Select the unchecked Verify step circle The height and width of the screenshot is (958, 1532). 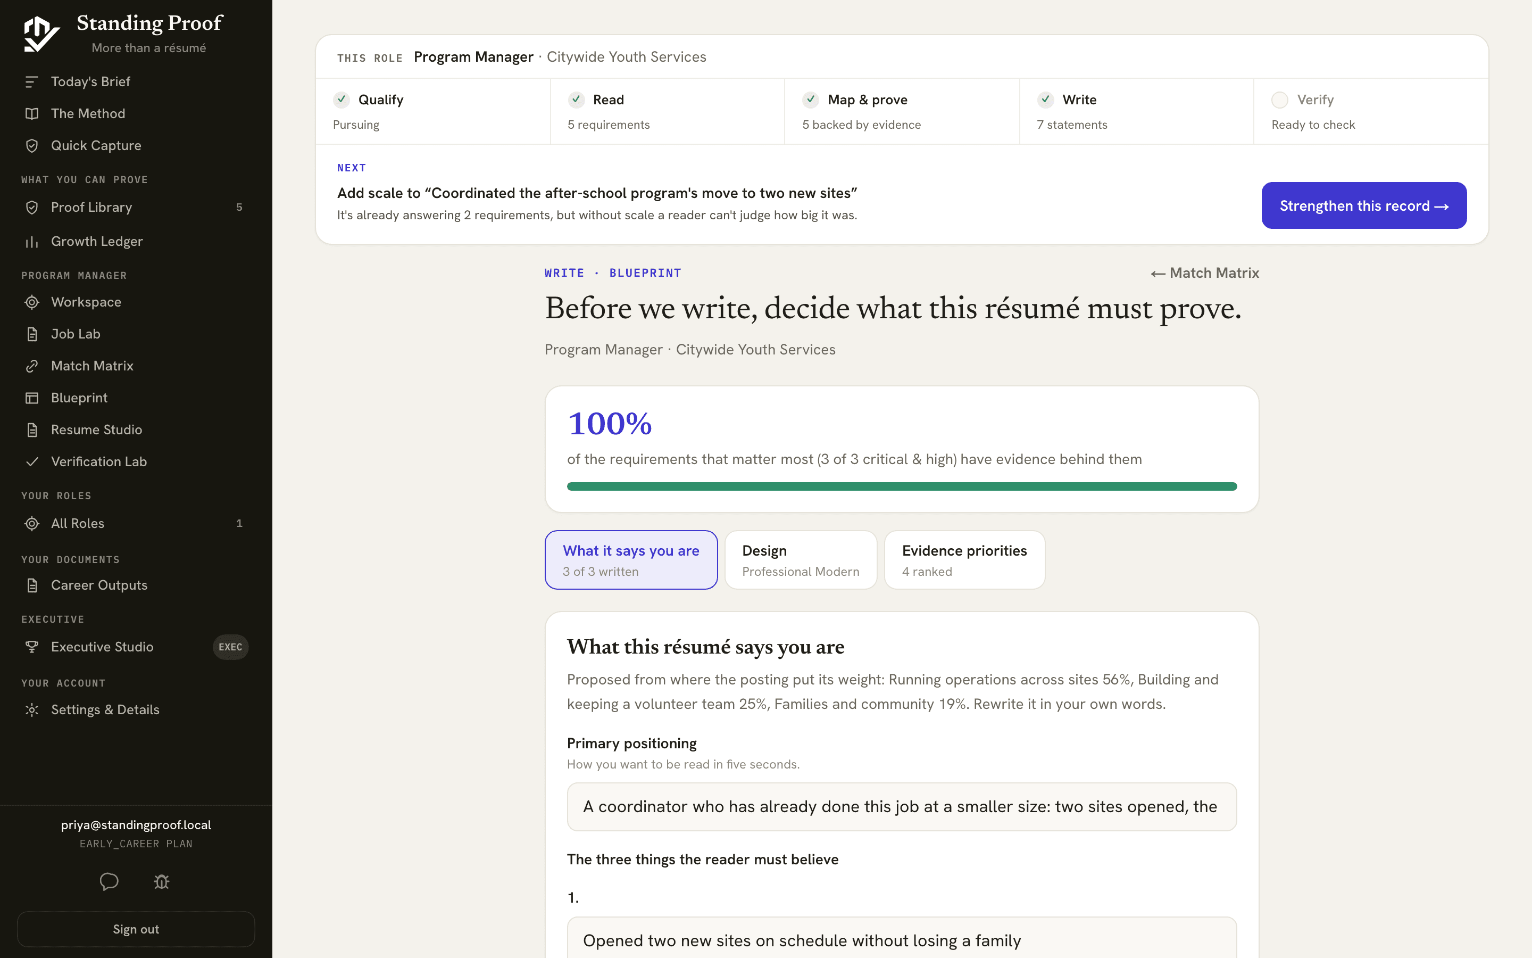tap(1279, 100)
